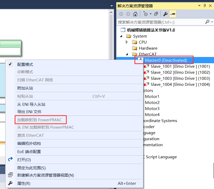Collapse the System folder node

click(121, 36)
